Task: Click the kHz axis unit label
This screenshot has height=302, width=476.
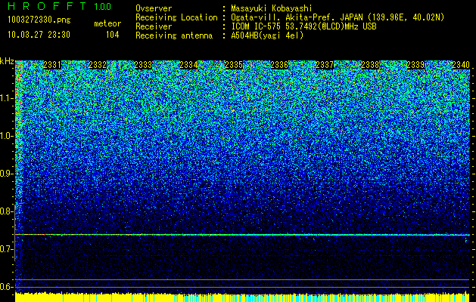Action: click(x=7, y=61)
